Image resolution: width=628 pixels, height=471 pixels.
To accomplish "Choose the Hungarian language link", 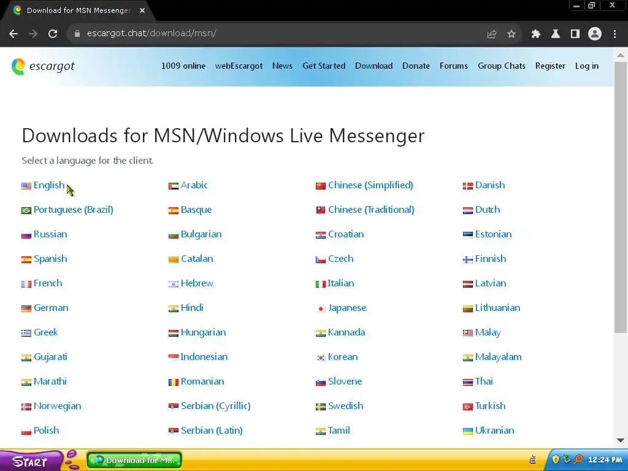I will coord(203,332).
